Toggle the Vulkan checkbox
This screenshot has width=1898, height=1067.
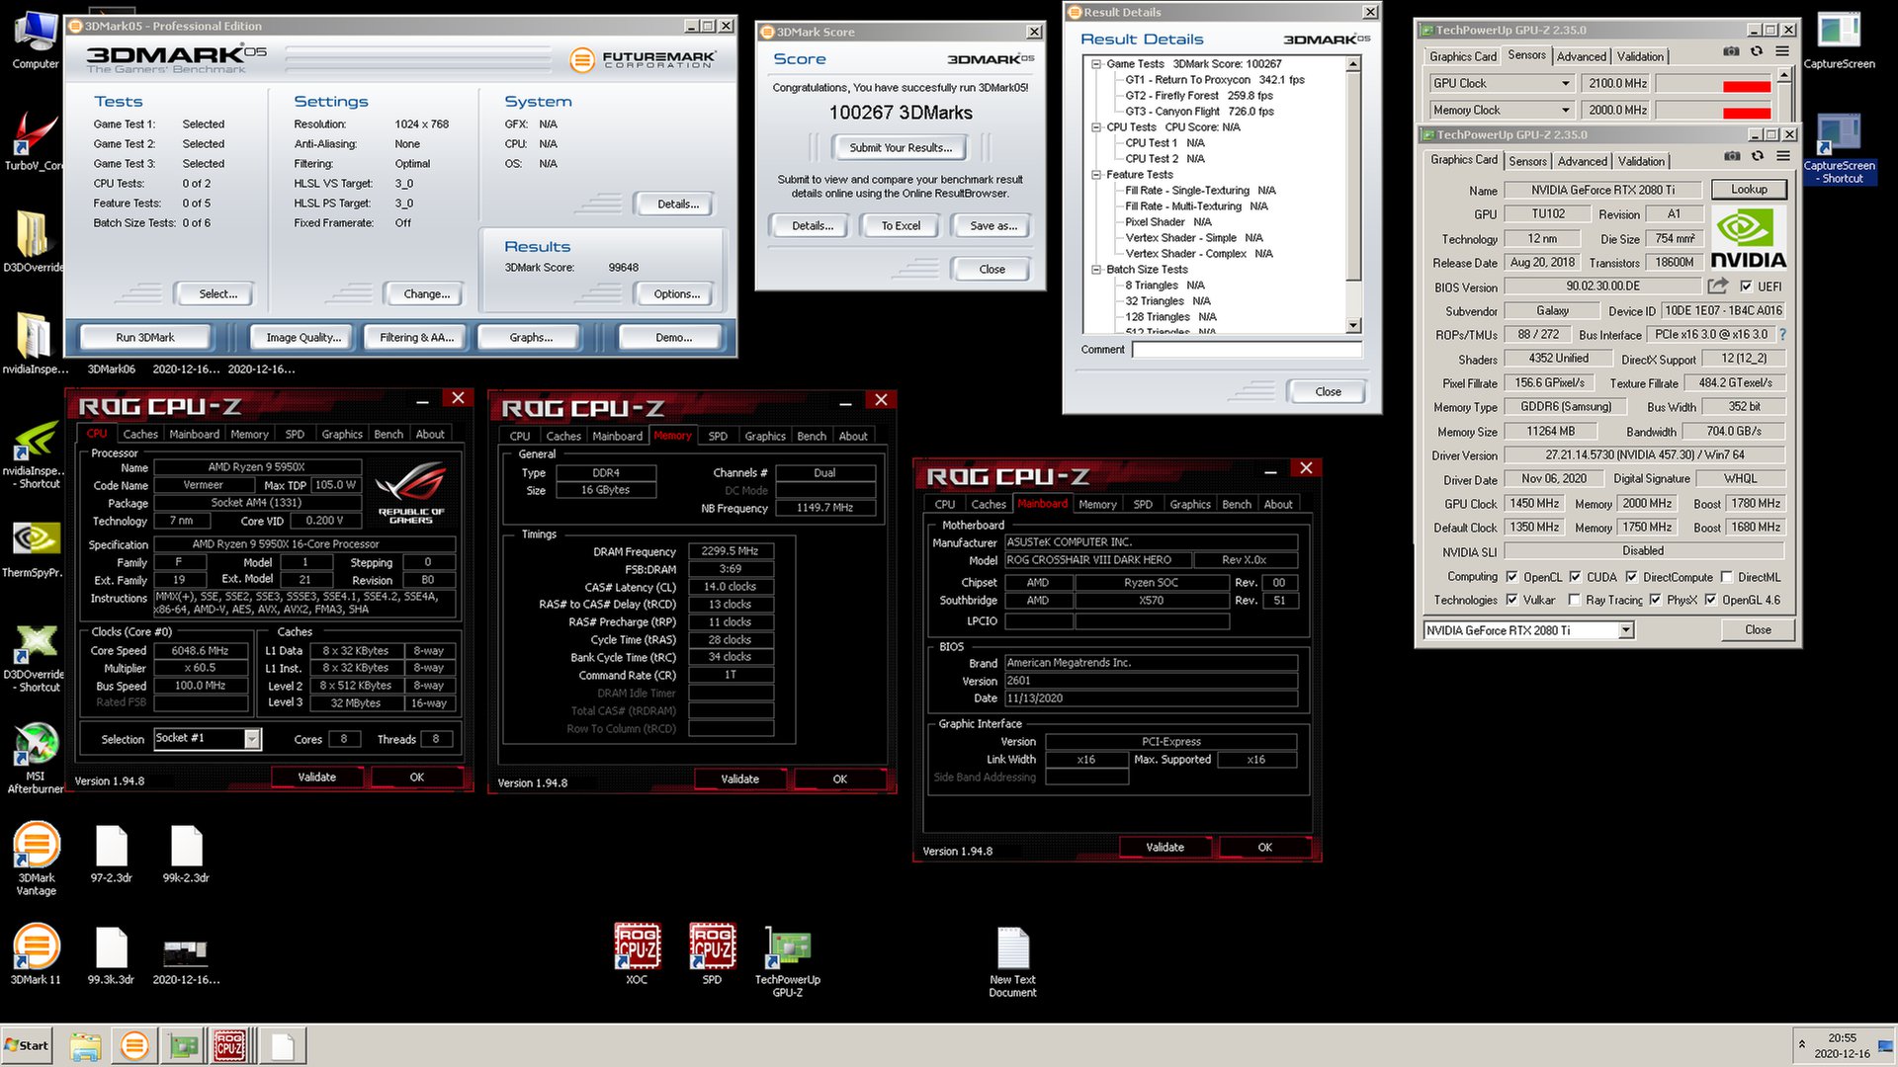(x=1511, y=600)
